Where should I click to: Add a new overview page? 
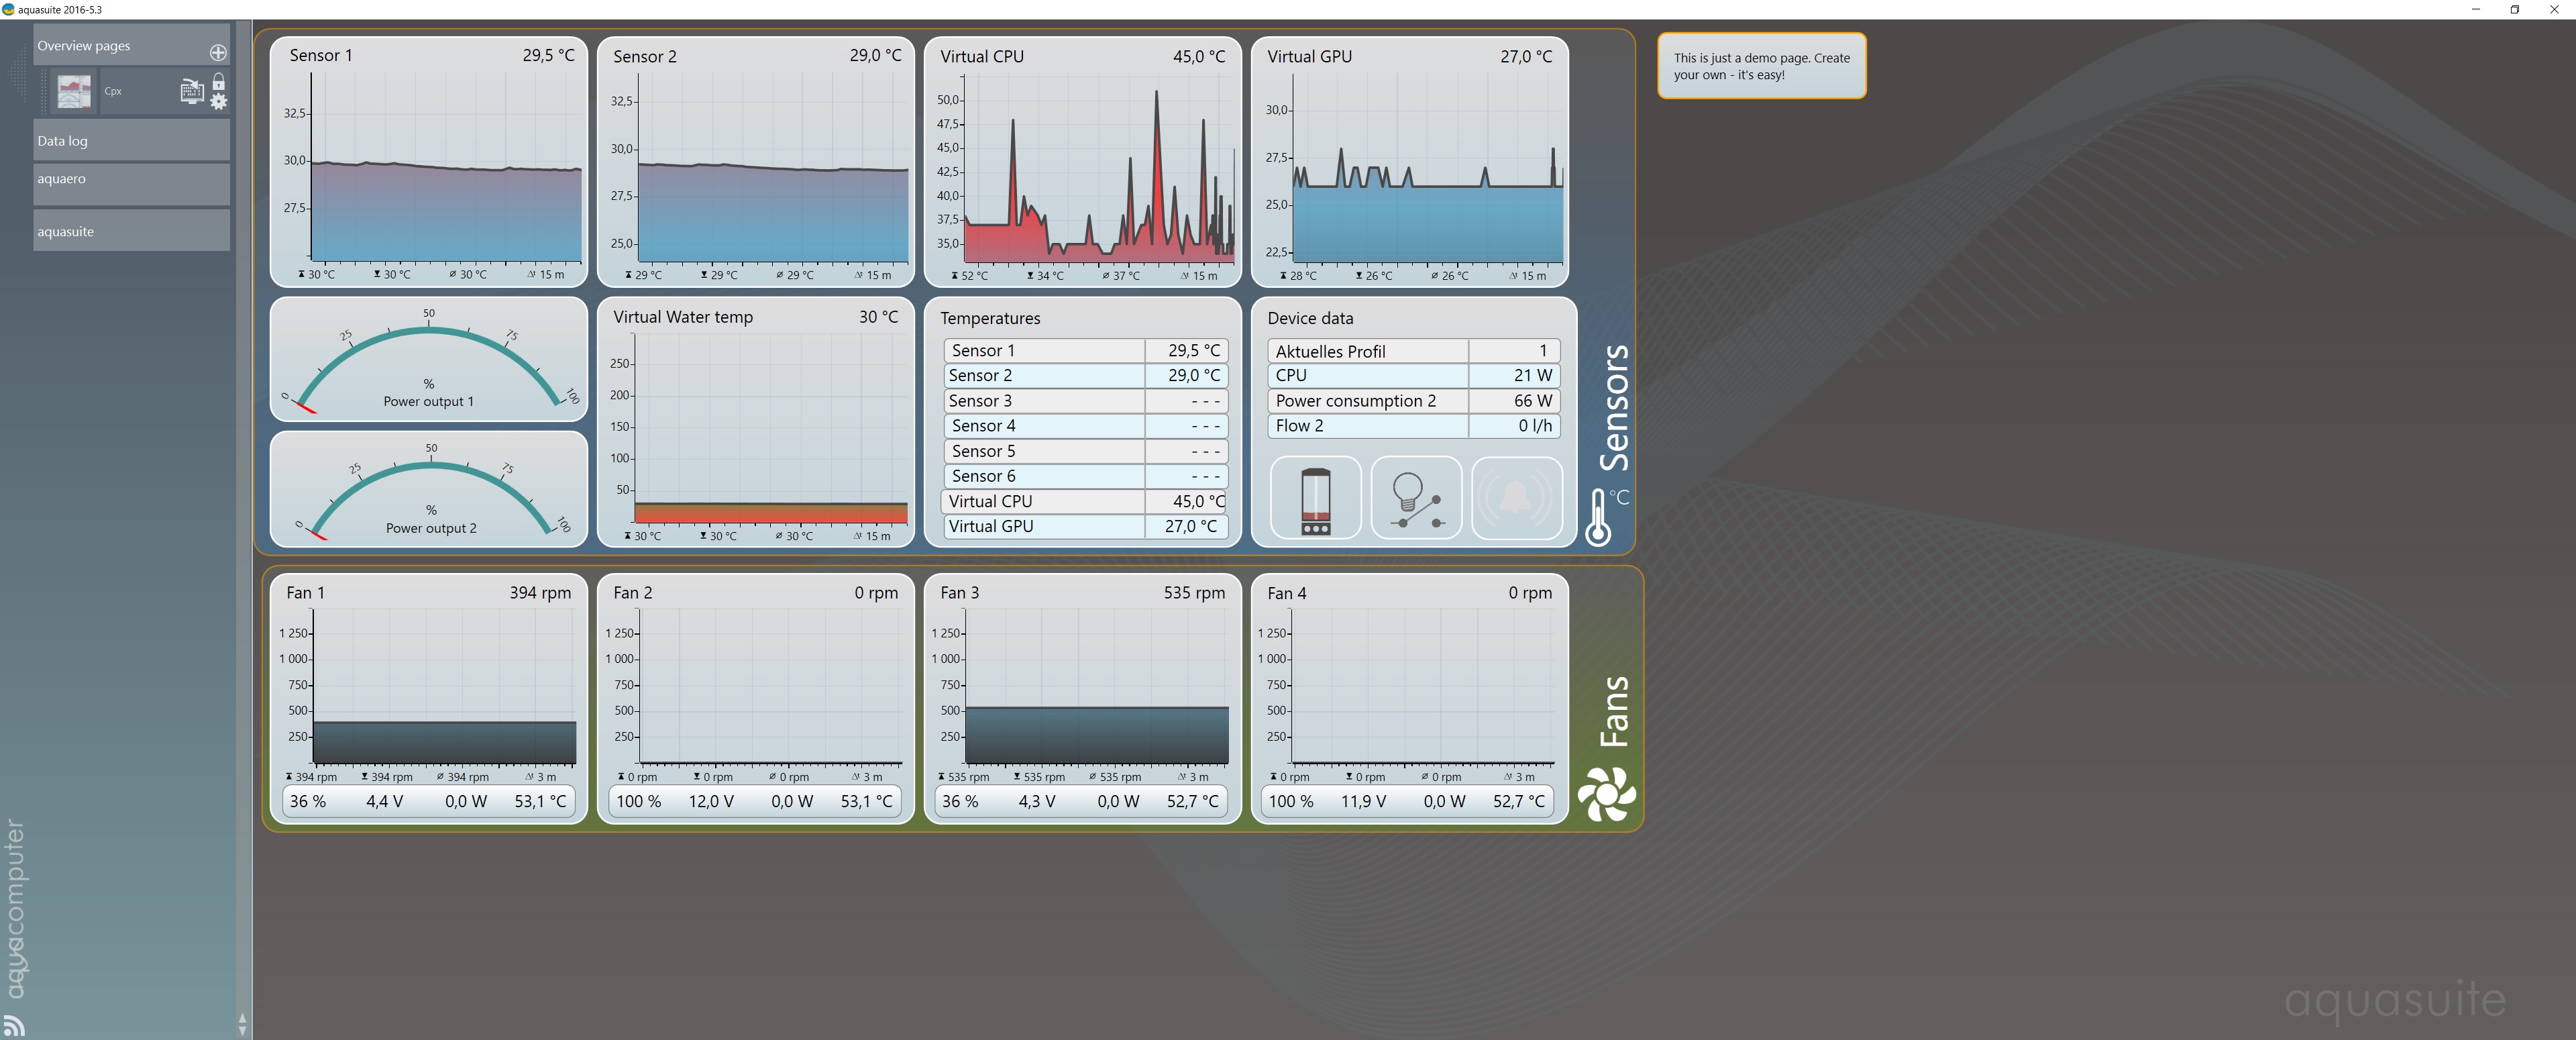coord(218,52)
